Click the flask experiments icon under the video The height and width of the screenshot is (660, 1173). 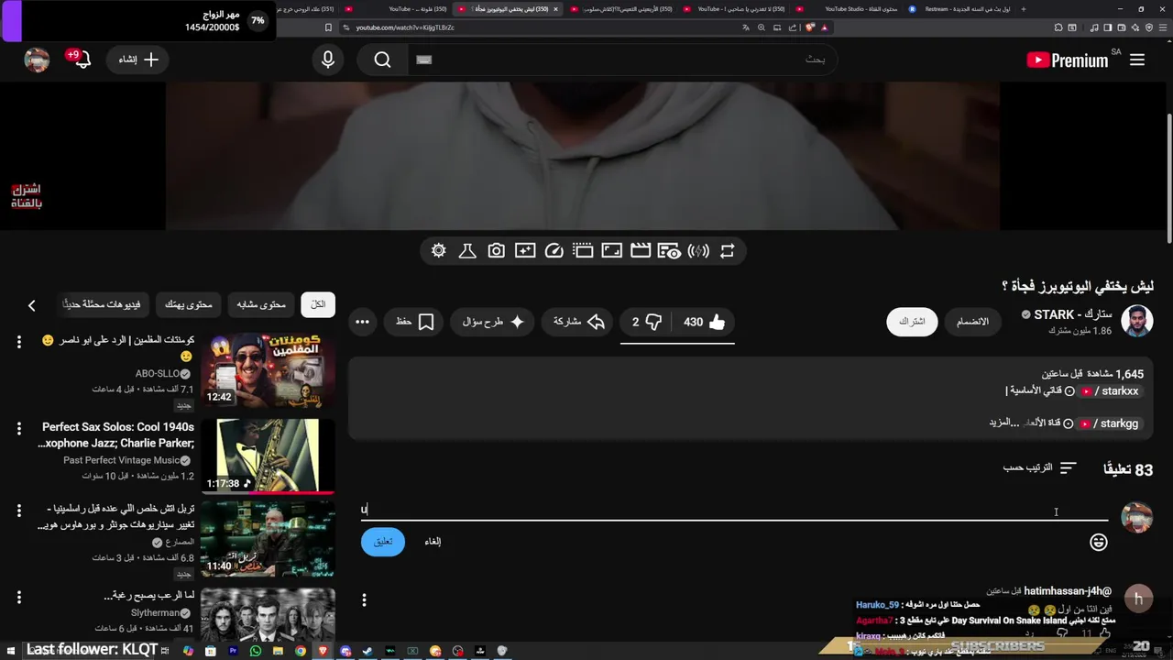coord(467,250)
